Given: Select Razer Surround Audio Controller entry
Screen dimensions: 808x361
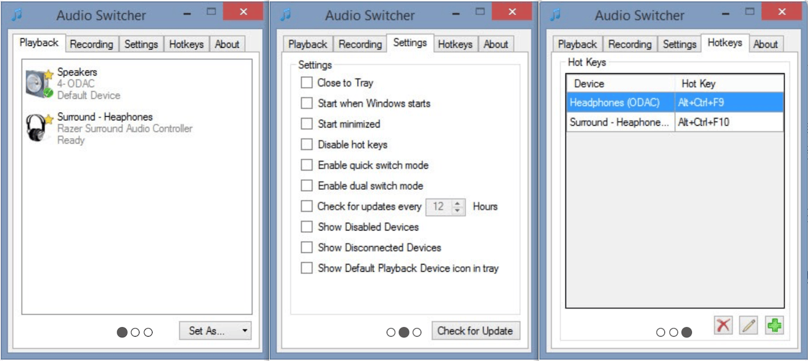Looking at the screenshot, I should (125, 128).
